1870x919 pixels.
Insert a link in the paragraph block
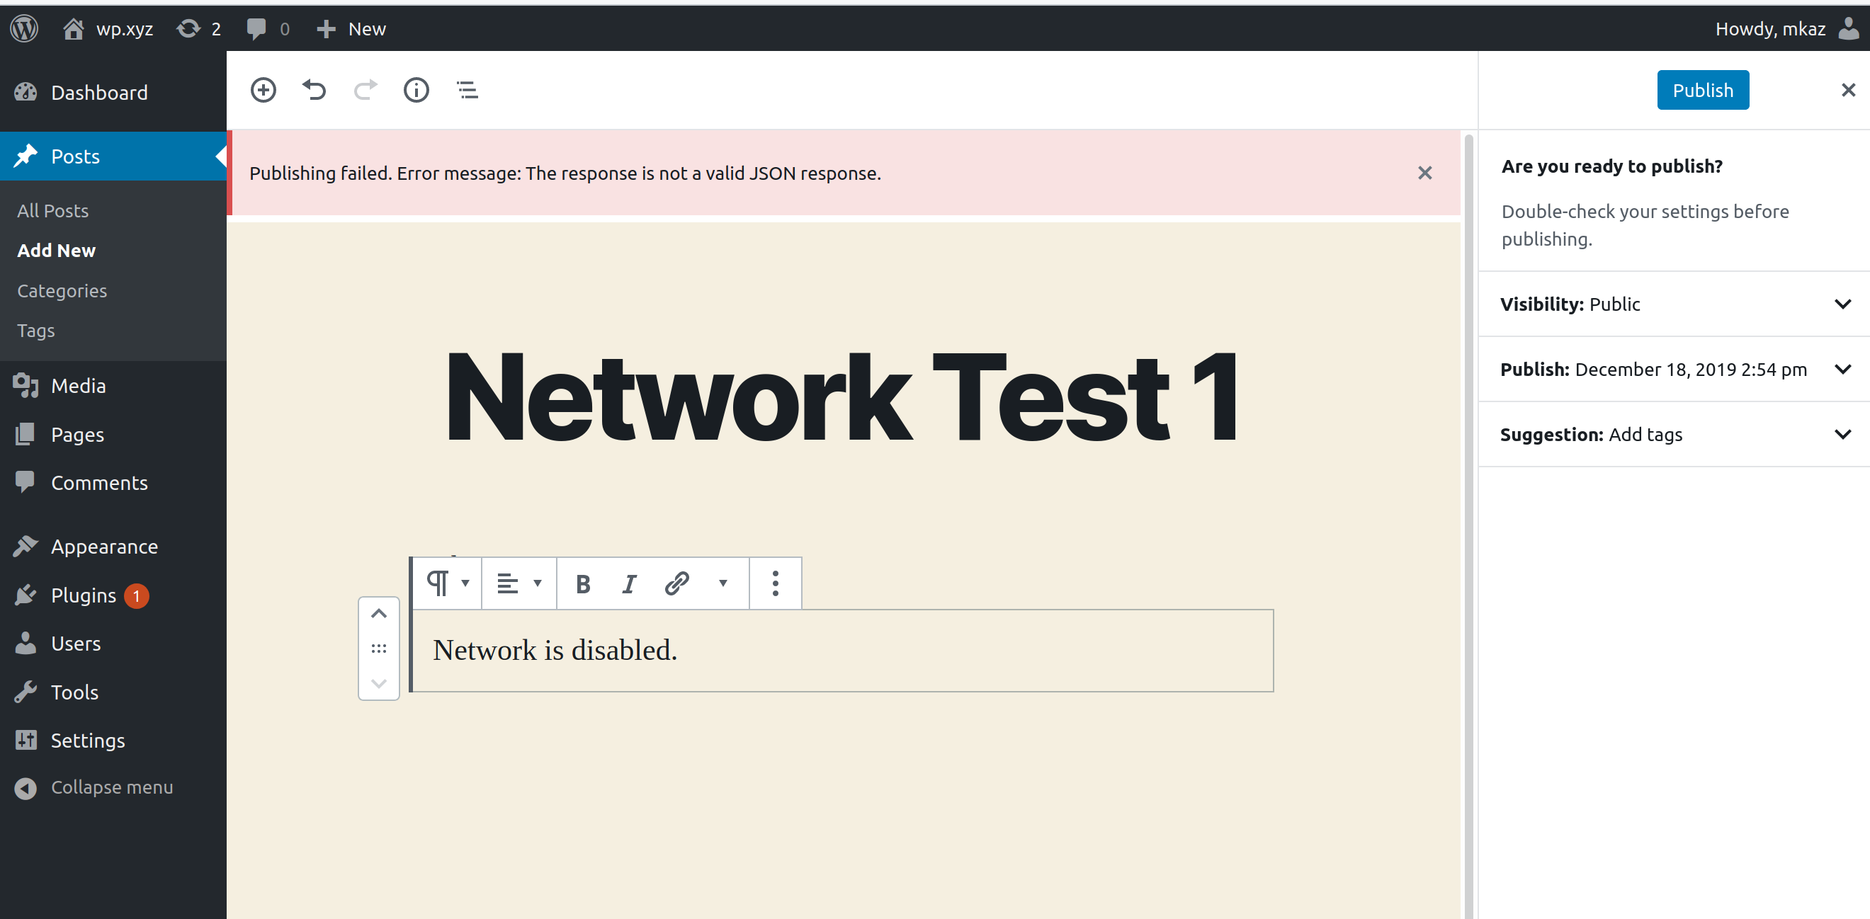point(676,583)
